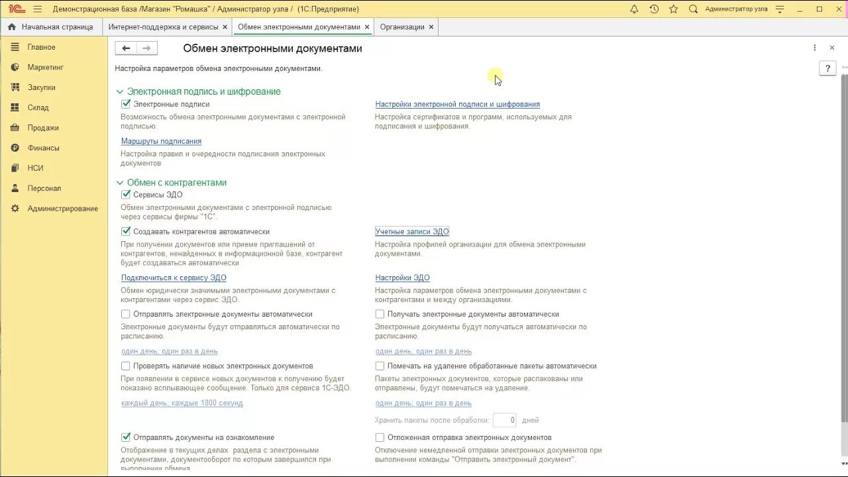Open Настройки электронной подписи и шифрования link
The height and width of the screenshot is (477, 848).
pyautogui.click(x=457, y=104)
